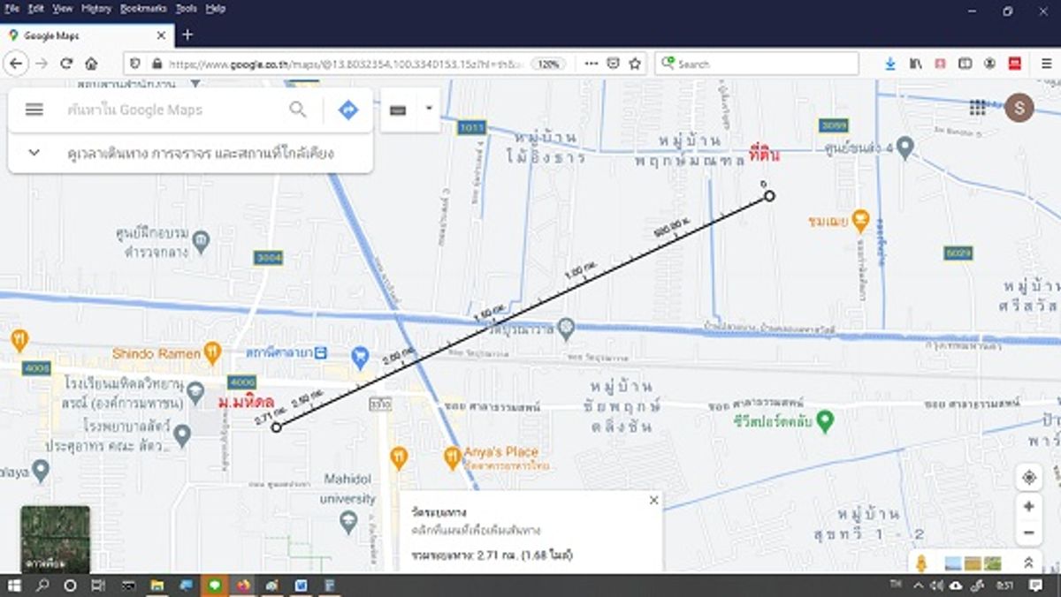1061x597 pixels.
Task: Zoom out the map with minus button
Action: click(1028, 533)
